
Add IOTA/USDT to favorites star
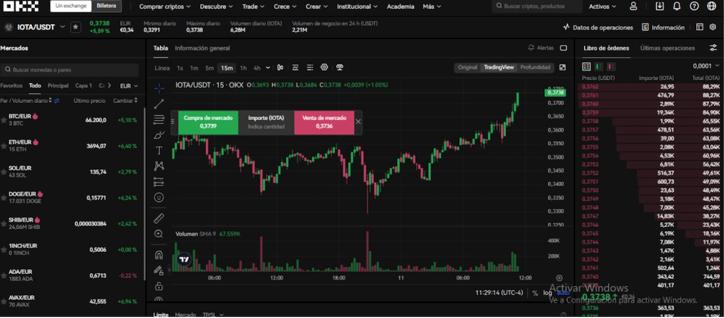tap(75, 27)
